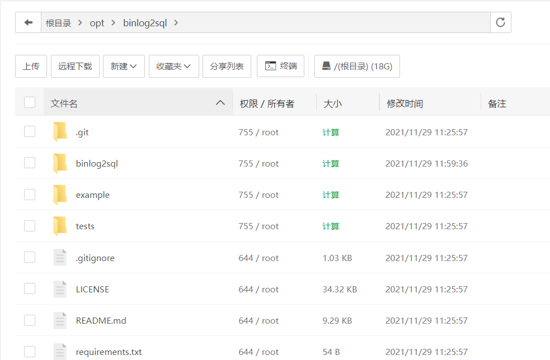Check the .gitignore row checkbox
The image size is (550, 360).
30,257
